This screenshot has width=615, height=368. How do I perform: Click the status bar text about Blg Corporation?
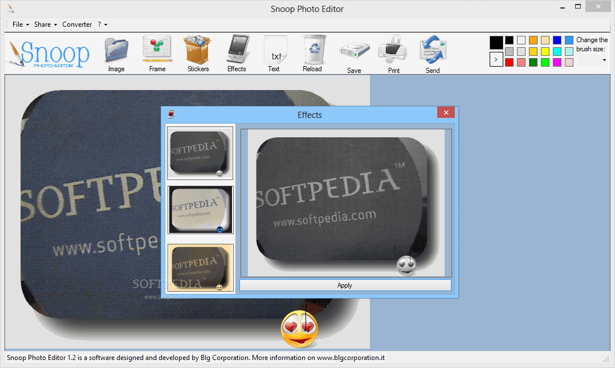pyautogui.click(x=196, y=358)
